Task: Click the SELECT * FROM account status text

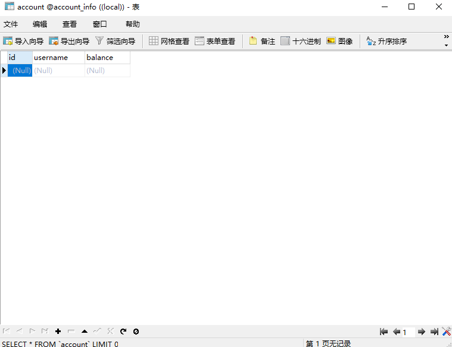Action: [x=60, y=344]
